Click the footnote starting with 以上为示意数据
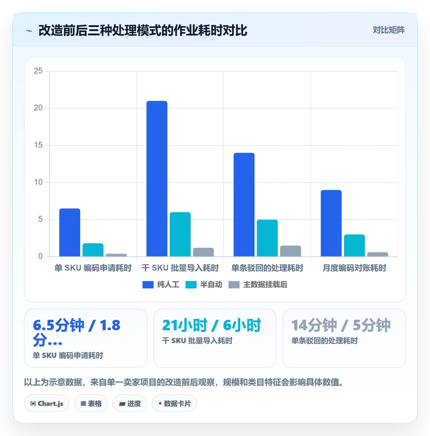The width and height of the screenshot is (430, 436). pyautogui.click(x=184, y=382)
